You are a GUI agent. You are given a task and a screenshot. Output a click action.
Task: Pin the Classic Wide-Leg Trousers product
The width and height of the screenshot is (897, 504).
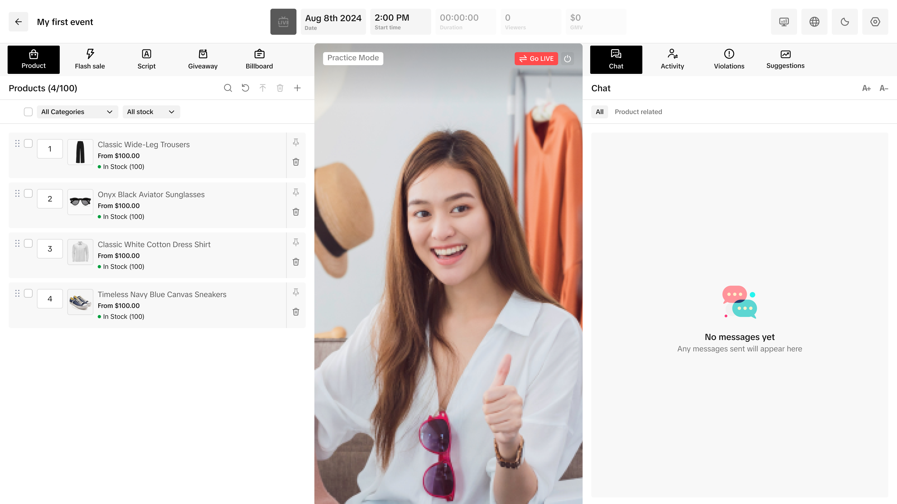pos(296,142)
